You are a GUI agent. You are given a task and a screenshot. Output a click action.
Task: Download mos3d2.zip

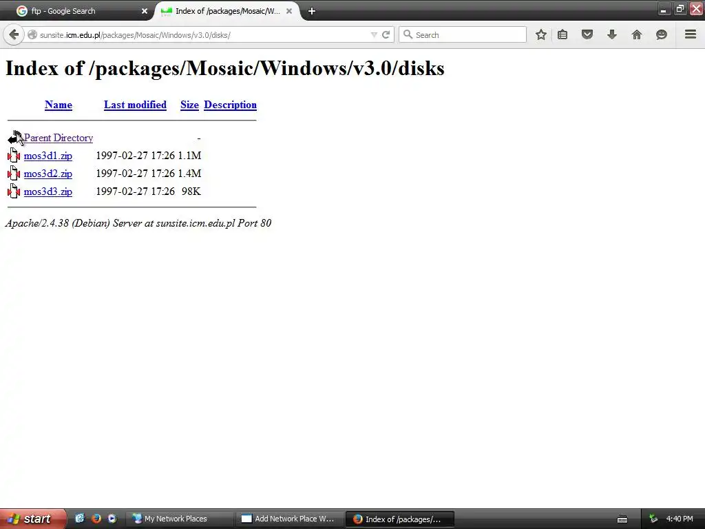48,174
